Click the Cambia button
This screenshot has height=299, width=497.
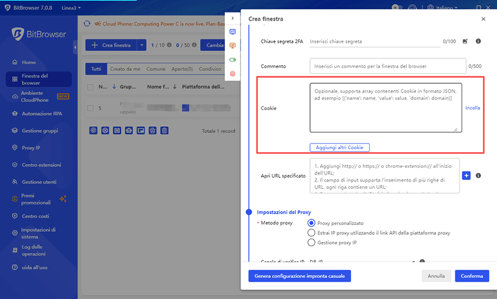tap(215, 45)
